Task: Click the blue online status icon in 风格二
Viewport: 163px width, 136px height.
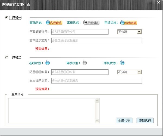Action: click(48, 63)
